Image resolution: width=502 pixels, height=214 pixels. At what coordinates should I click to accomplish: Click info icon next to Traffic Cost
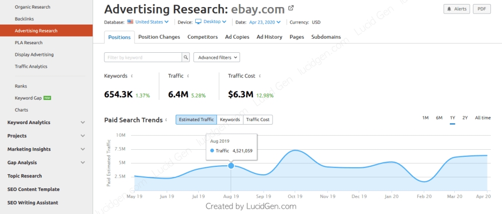pos(260,76)
